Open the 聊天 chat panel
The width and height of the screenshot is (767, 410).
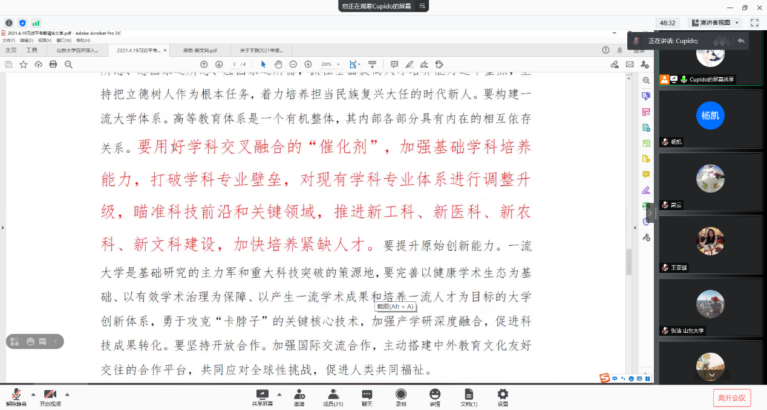[x=367, y=397]
